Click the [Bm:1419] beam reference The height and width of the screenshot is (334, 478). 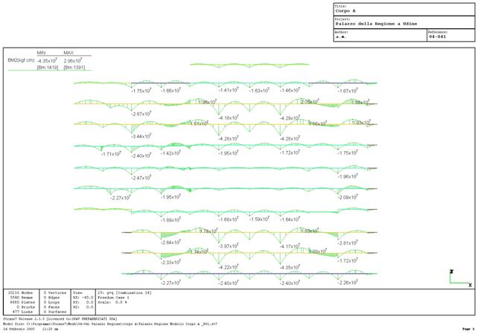click(48, 68)
